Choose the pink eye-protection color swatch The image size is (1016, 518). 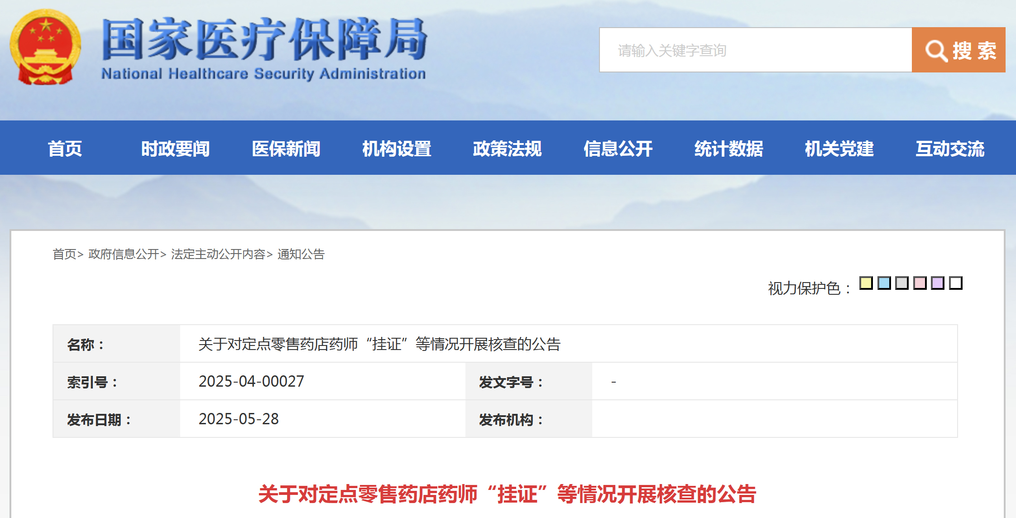click(x=920, y=283)
